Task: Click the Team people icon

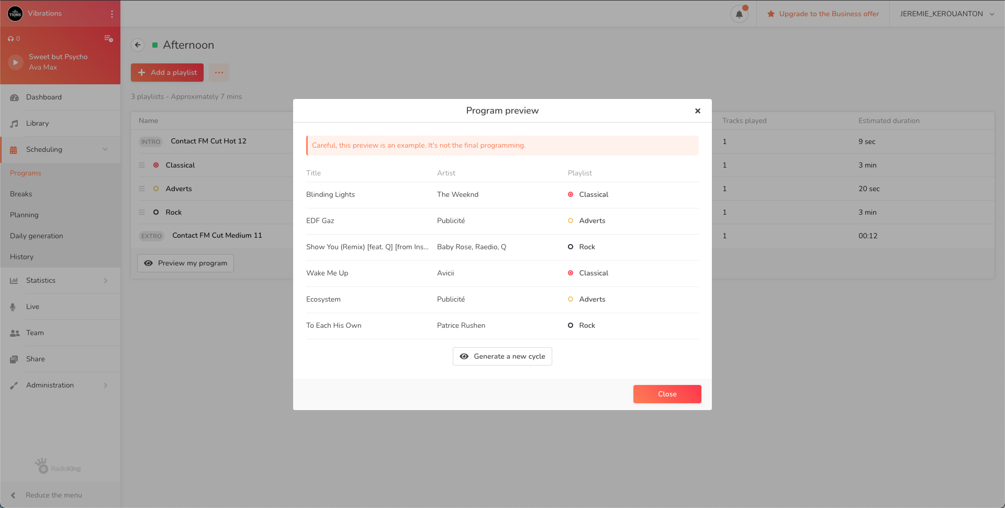Action: [15, 333]
